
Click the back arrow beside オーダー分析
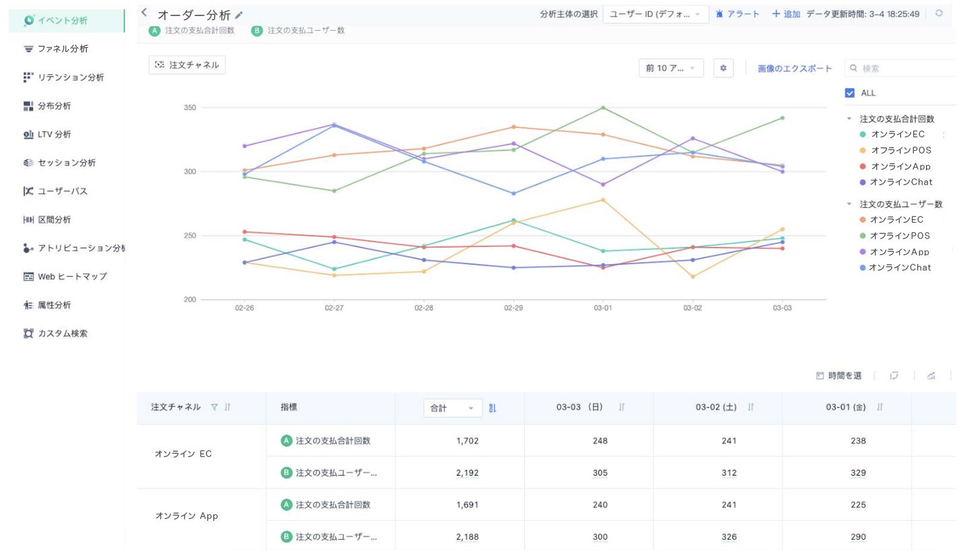144,13
